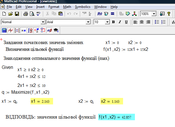Print the document with the printer icon
Viewport: 175px width, 127px height.
(x=26, y=14)
